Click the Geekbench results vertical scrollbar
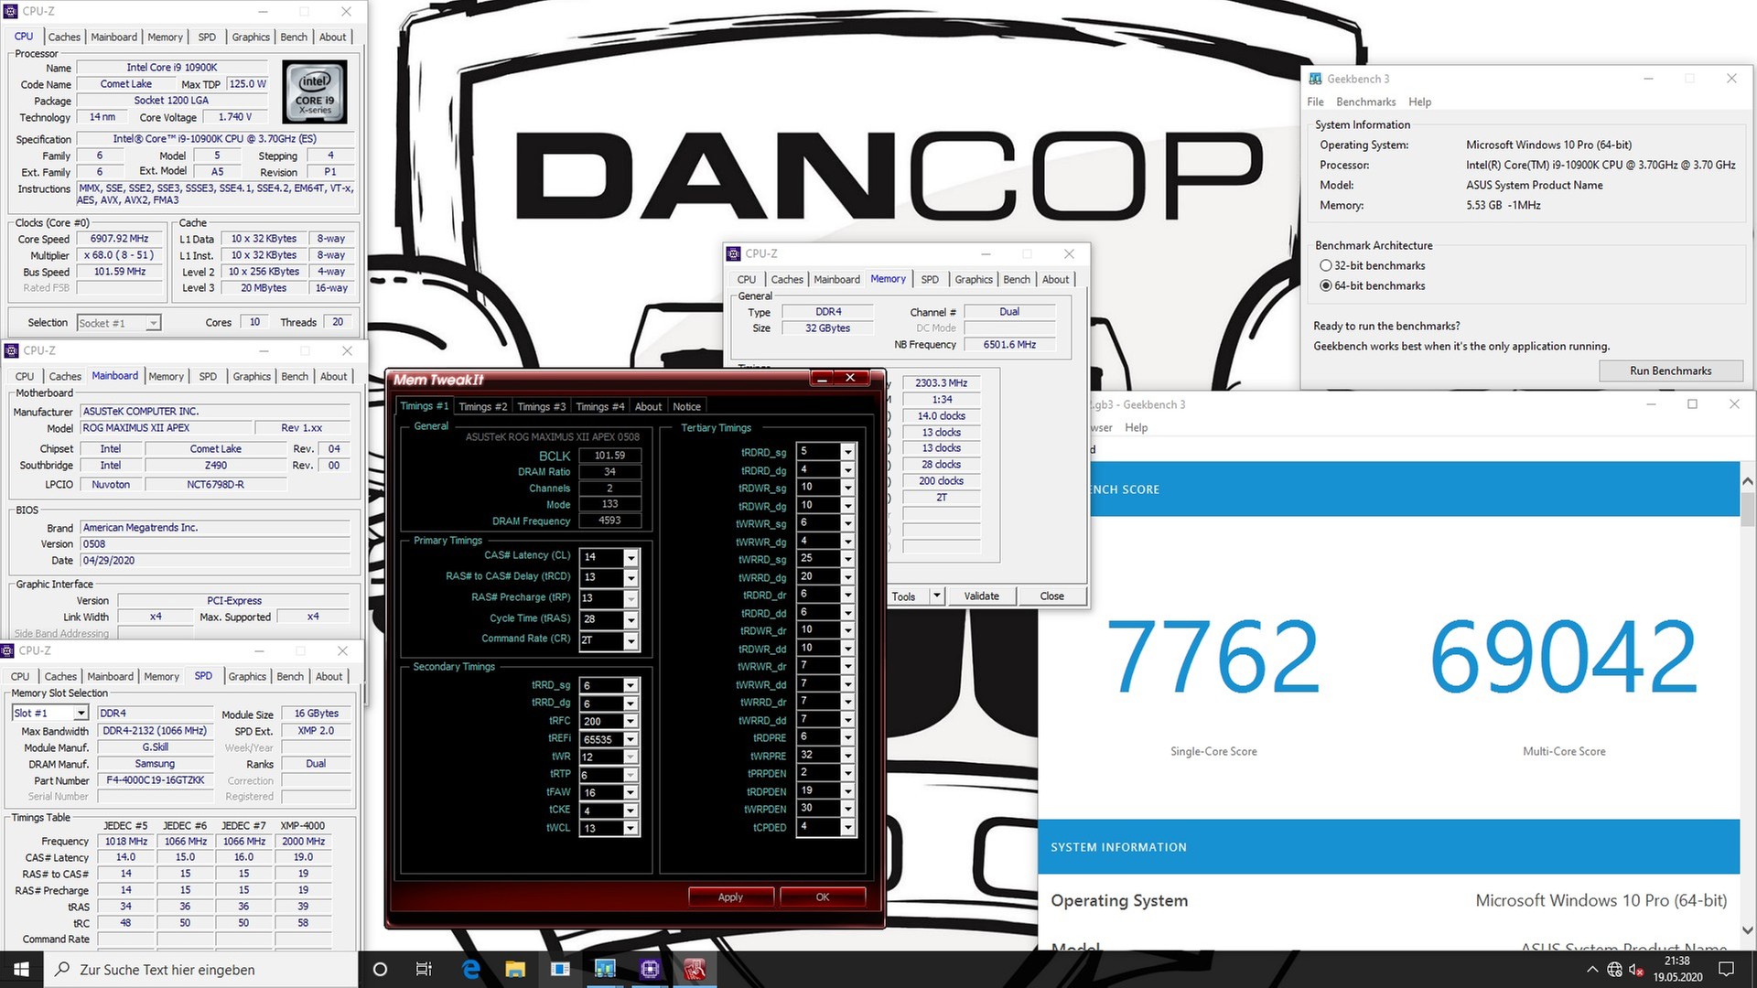 tap(1748, 508)
